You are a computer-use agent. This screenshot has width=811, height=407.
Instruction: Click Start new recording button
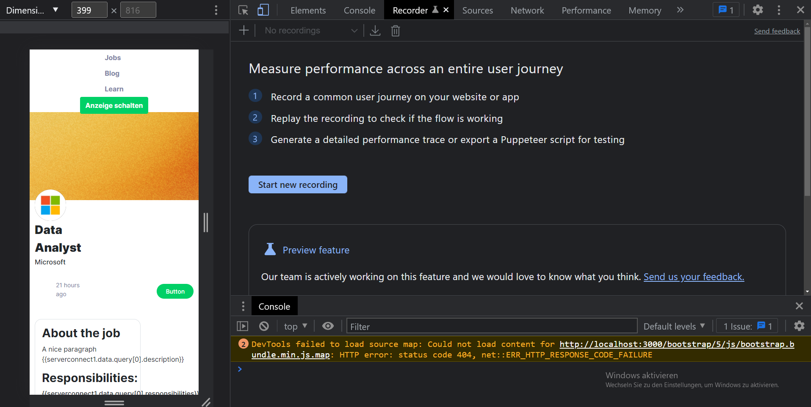[x=298, y=184]
